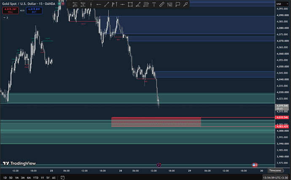
Task: Open the go-to-date calendar icon
Action: pos(62,177)
